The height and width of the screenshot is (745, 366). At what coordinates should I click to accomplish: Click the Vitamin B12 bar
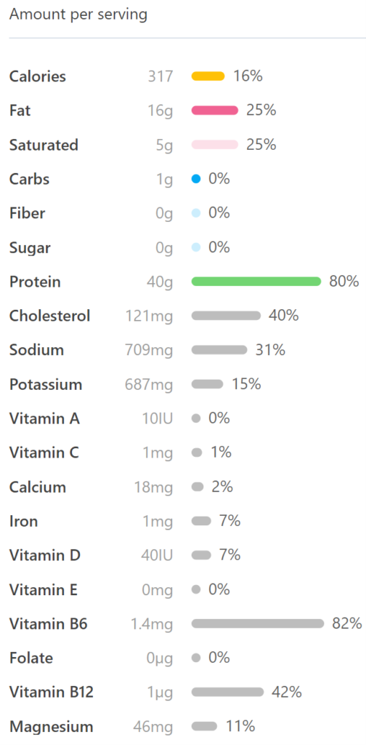[x=227, y=693]
